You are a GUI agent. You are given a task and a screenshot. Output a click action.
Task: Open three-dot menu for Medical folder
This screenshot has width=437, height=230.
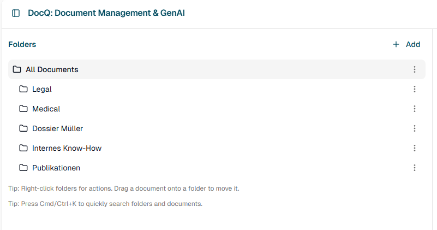415,109
